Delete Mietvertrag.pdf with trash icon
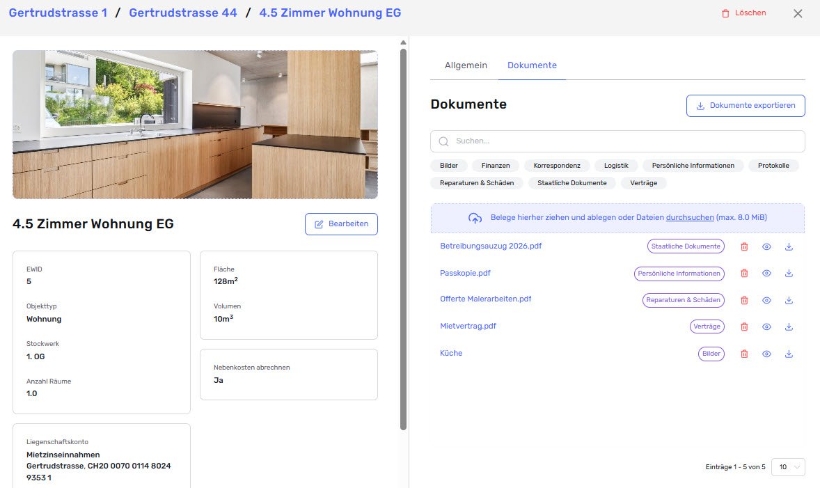The image size is (820, 488). pos(744,327)
